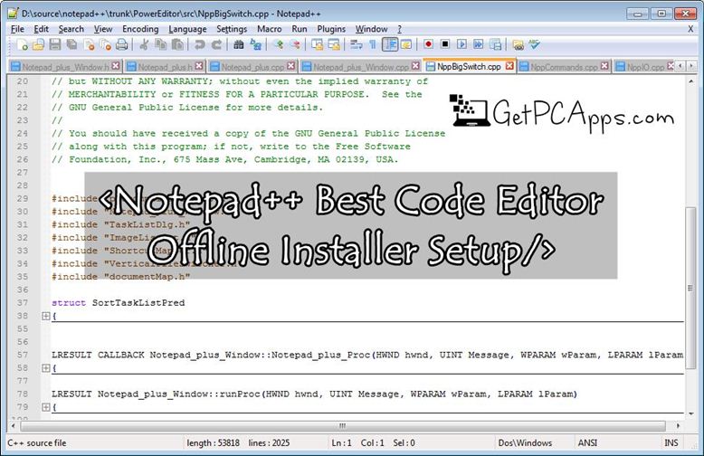
Task: Close the Notepad_plus.h tab
Action: (198, 66)
